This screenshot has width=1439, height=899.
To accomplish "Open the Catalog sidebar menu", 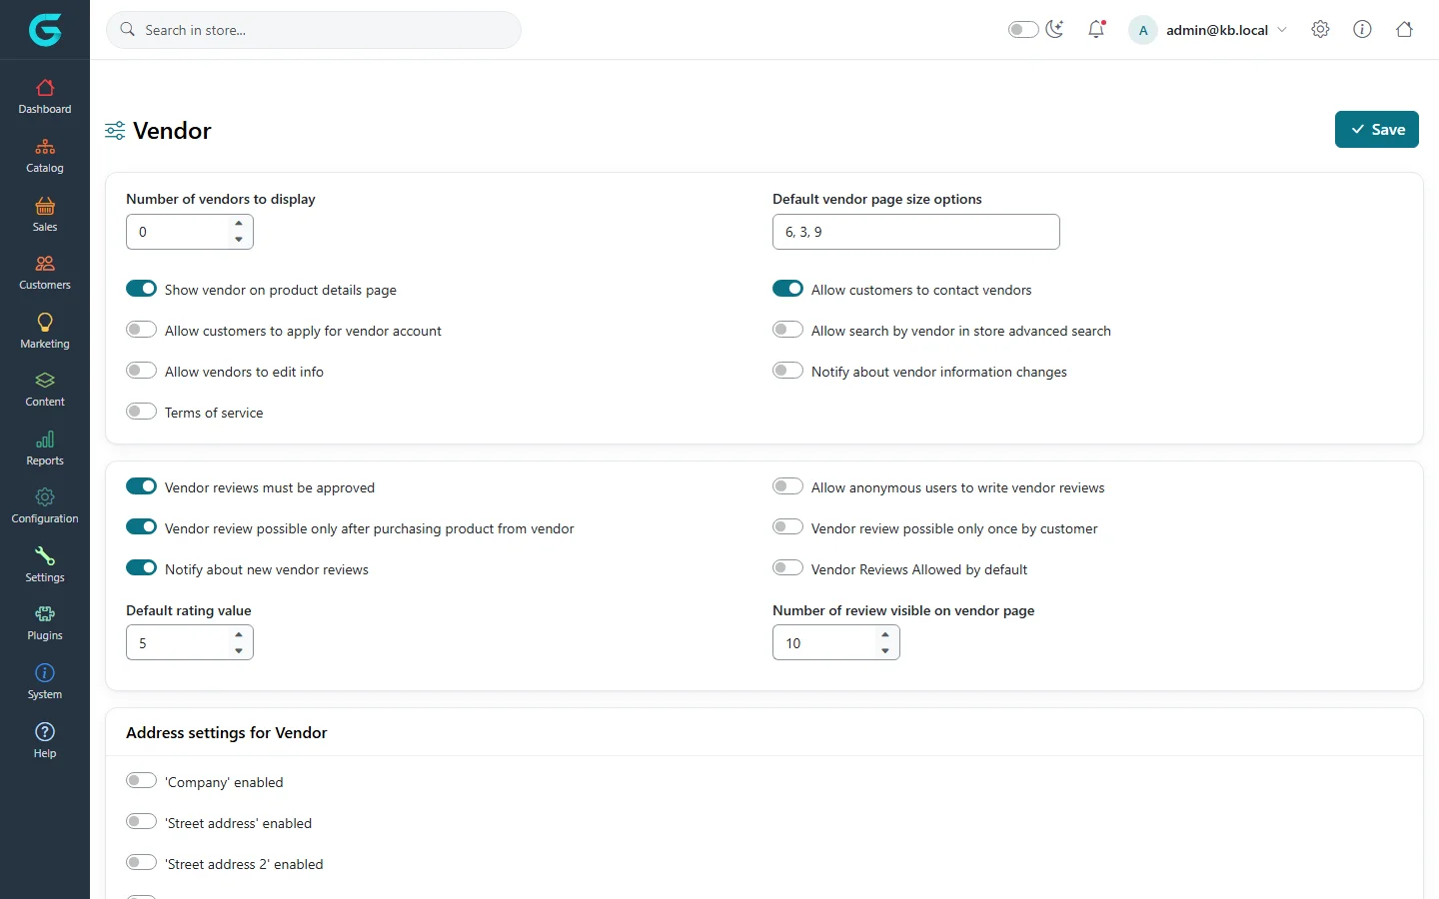I will coord(45,156).
